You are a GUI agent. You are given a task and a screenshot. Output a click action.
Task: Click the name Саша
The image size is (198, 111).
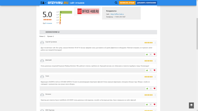coord(47,76)
